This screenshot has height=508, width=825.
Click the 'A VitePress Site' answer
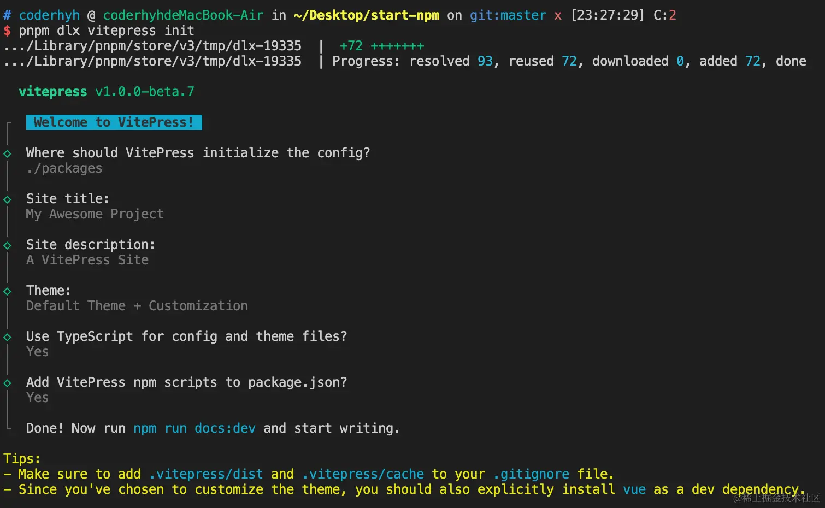(x=87, y=260)
